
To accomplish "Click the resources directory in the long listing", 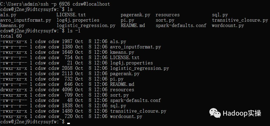I will [122, 90].
